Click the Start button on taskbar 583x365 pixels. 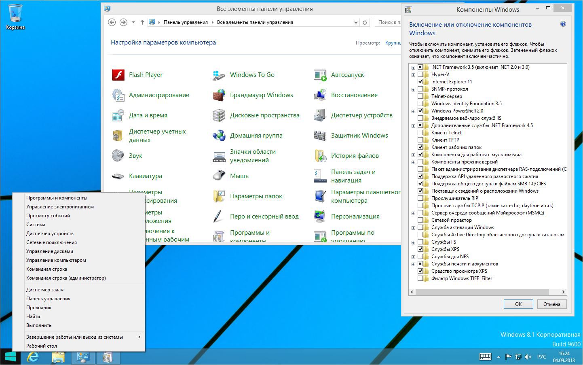click(10, 357)
